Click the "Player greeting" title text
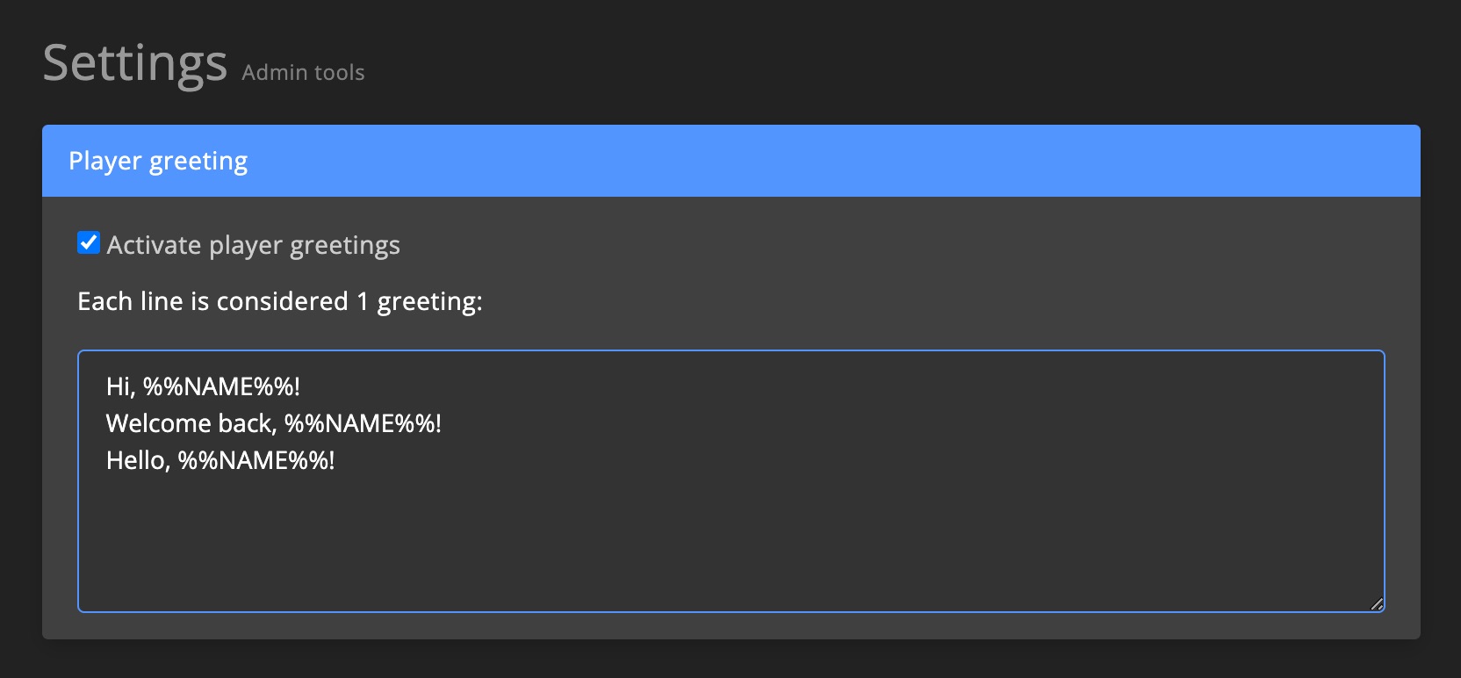The width and height of the screenshot is (1461, 678). [x=159, y=161]
